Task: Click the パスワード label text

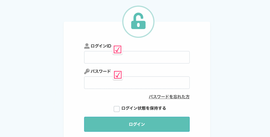Action: tap(101, 71)
